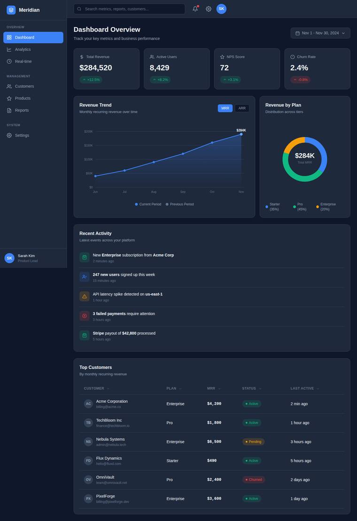Open the Dashboard sidebar item
This screenshot has width=357, height=521.
(x=33, y=38)
